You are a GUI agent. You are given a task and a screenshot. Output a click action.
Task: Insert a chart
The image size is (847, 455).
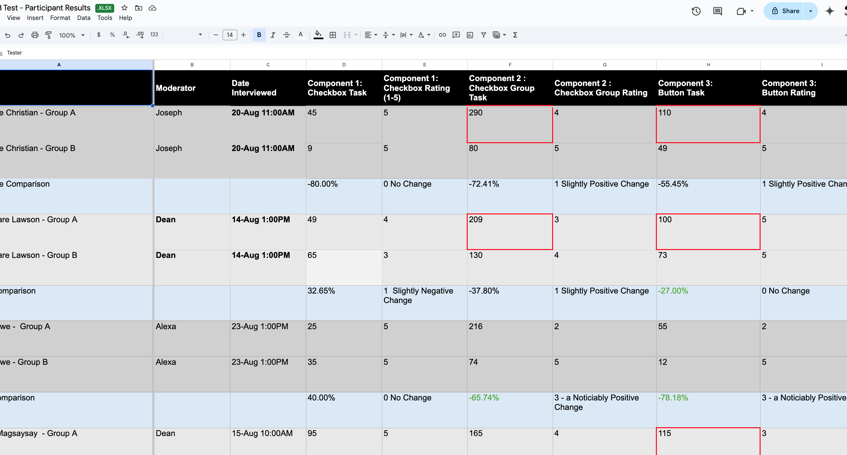click(x=470, y=35)
